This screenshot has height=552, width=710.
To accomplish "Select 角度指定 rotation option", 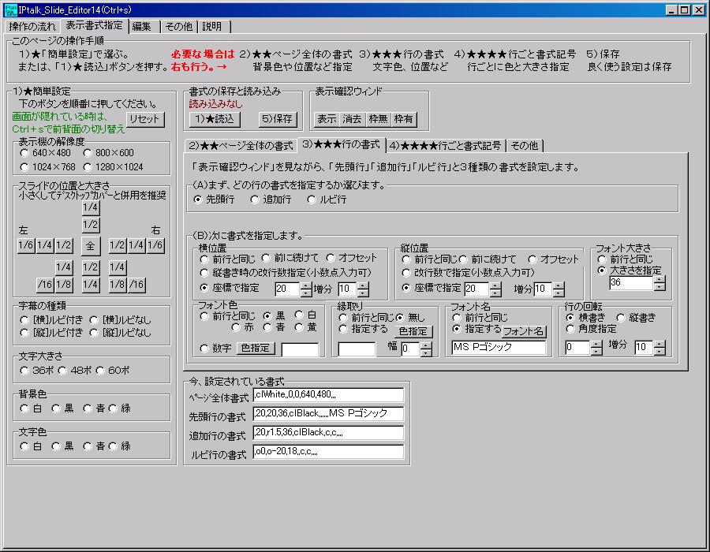I will pyautogui.click(x=592, y=330).
